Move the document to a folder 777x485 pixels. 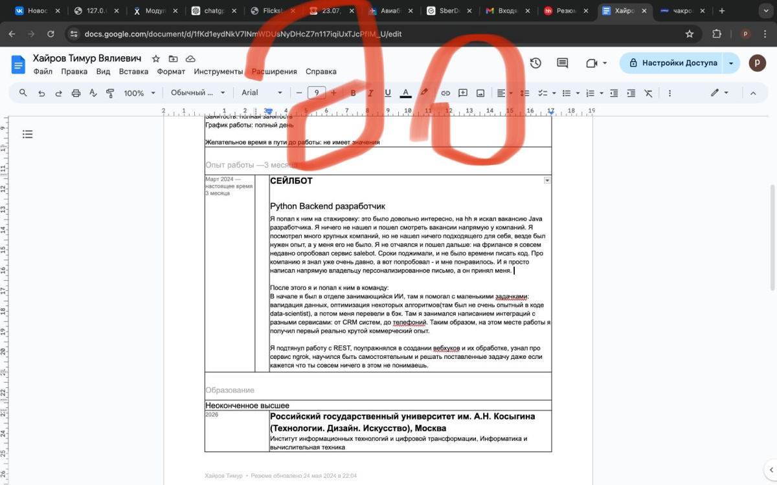point(173,59)
